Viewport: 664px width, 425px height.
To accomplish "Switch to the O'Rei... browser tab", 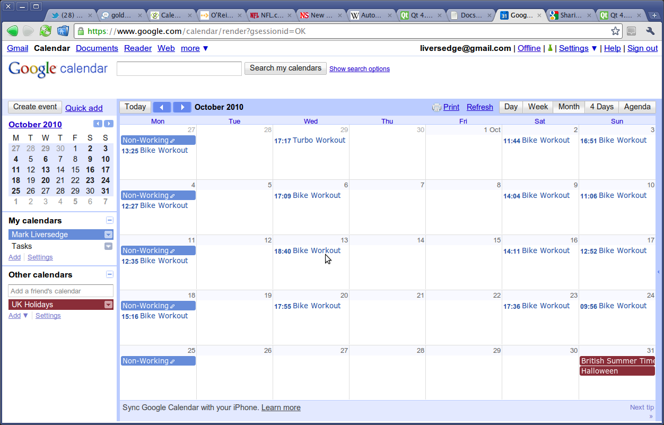I will (x=221, y=15).
